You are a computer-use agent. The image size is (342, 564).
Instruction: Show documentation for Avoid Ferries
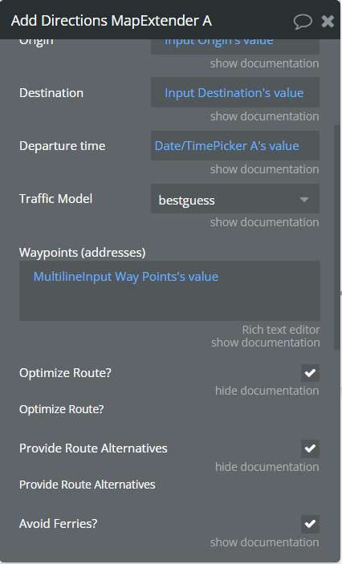click(265, 542)
